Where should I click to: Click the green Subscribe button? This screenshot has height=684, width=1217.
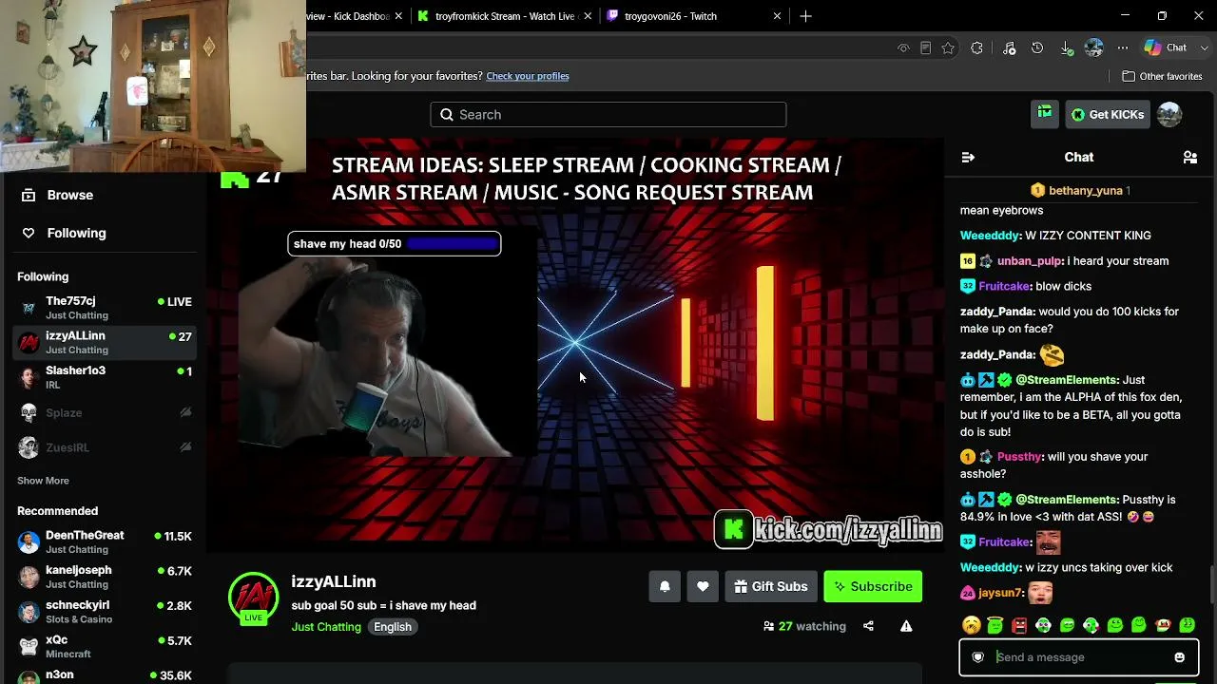pos(873,586)
